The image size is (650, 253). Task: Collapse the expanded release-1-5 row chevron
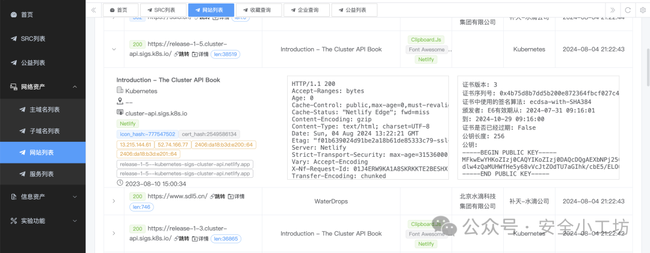[114, 49]
